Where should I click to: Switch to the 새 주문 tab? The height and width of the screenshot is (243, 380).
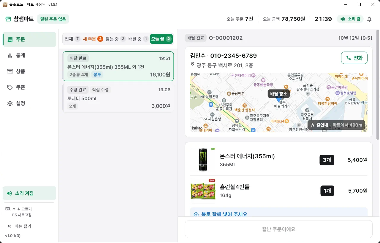coord(93,39)
